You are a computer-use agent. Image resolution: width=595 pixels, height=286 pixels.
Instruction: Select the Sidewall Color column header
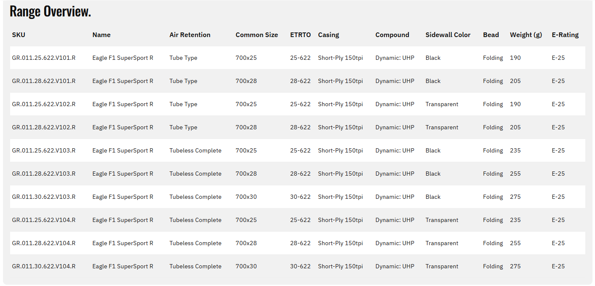click(x=448, y=35)
